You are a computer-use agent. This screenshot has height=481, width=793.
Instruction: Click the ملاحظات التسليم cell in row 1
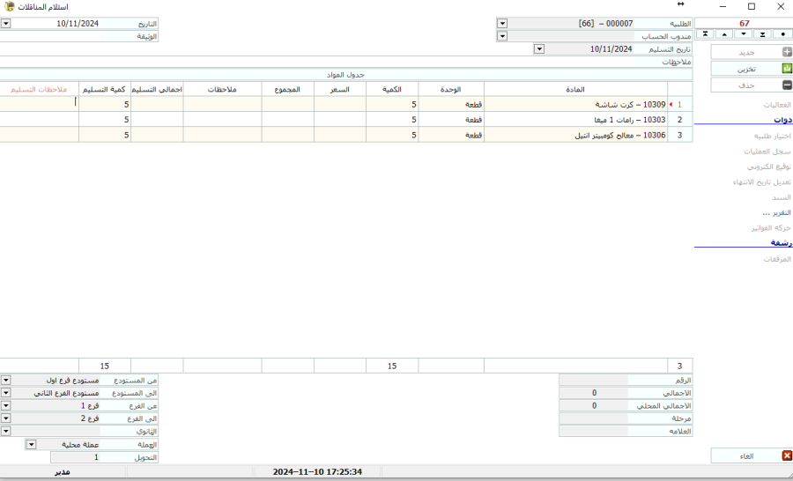click(40, 104)
